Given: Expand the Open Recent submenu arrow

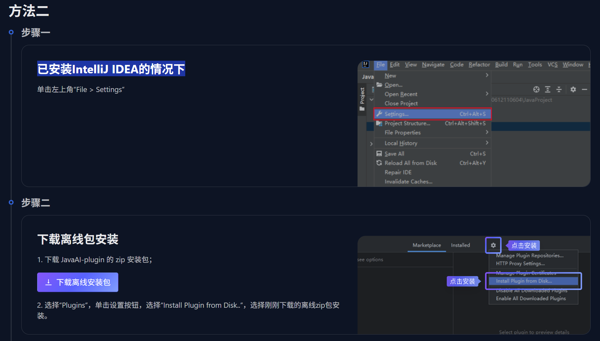Looking at the screenshot, I should [x=487, y=94].
